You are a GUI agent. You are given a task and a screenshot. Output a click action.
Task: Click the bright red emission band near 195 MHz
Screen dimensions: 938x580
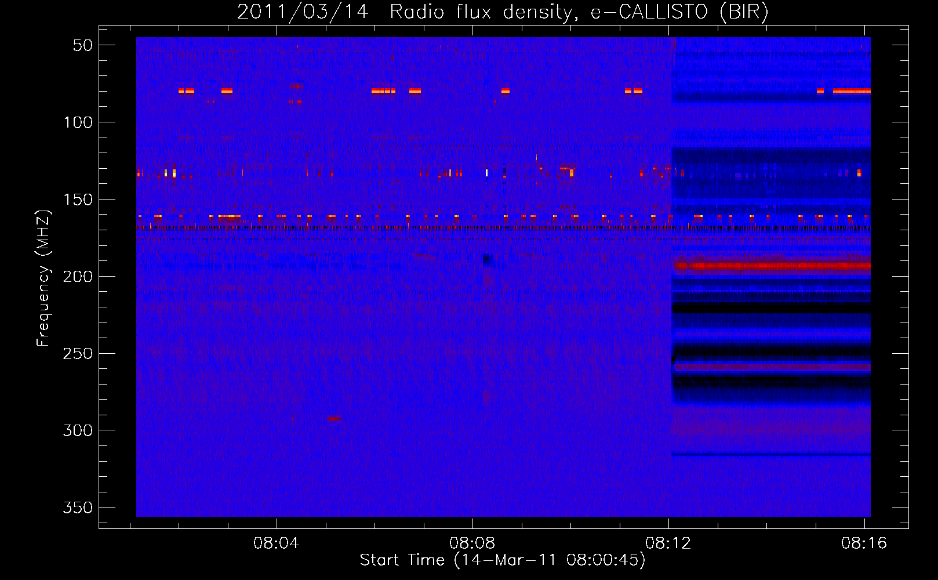(772, 266)
